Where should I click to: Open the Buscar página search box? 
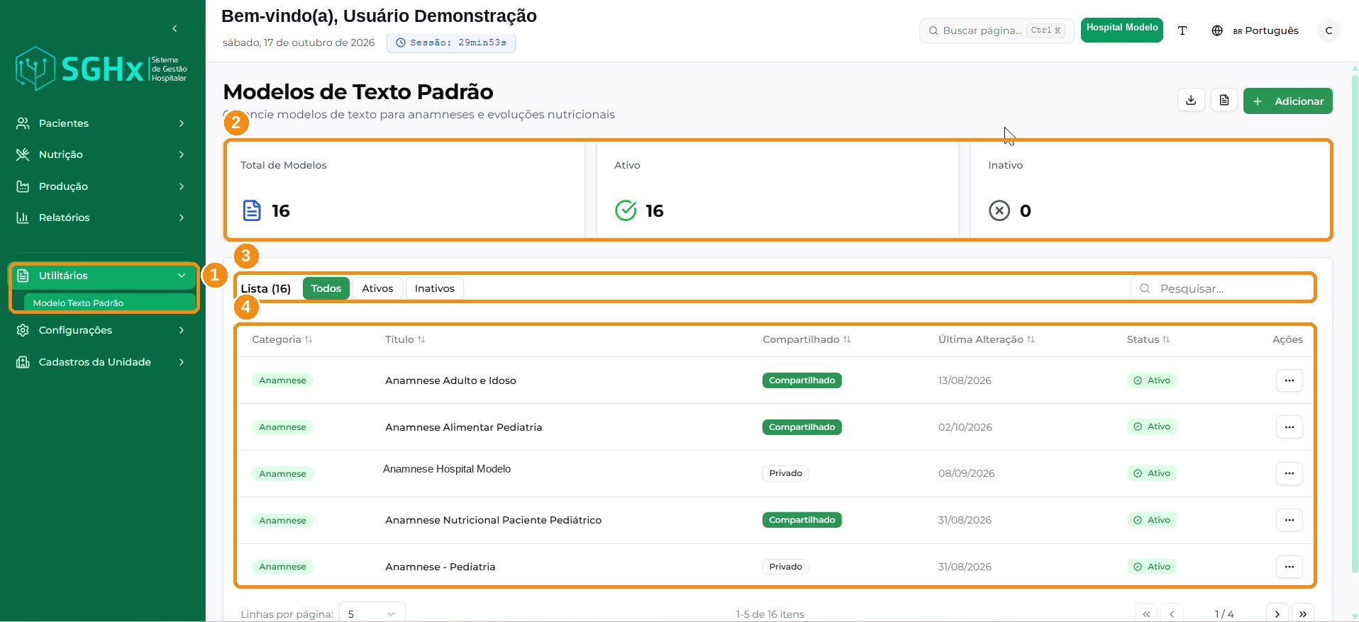996,30
